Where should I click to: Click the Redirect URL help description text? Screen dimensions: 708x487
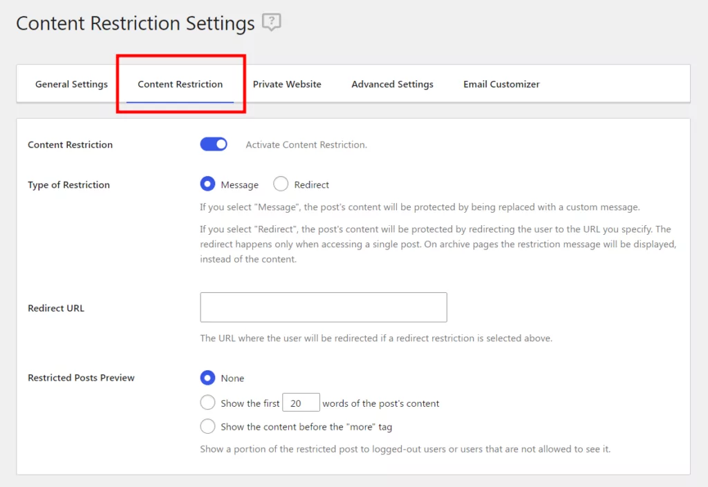pyautogui.click(x=376, y=338)
